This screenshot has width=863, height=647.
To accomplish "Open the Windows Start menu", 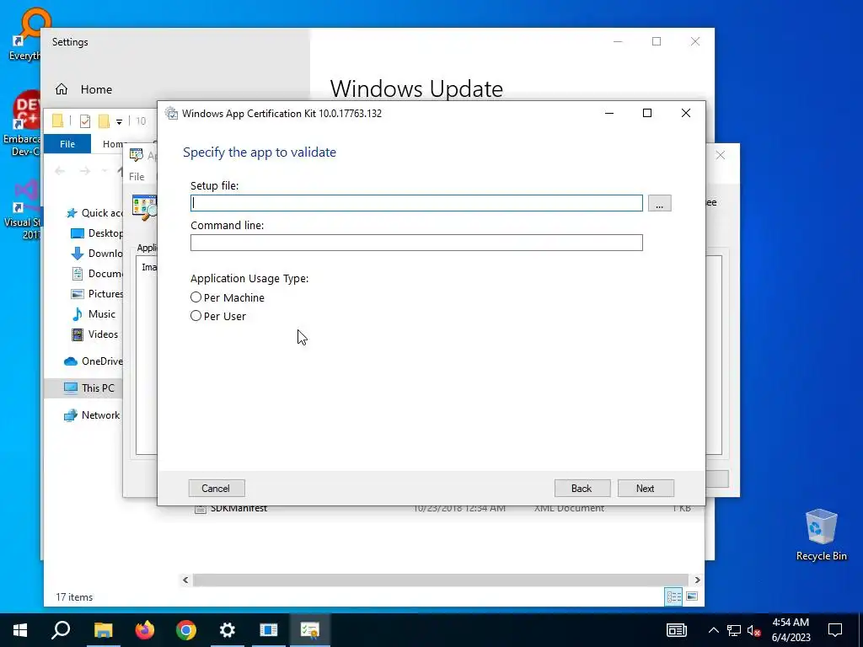I will (x=20, y=630).
